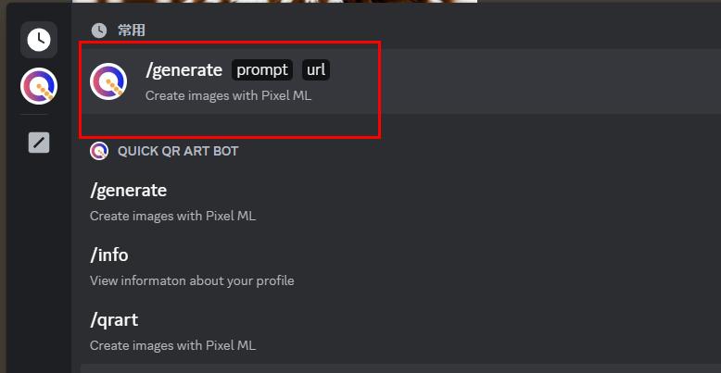
Task: Open the frequently used clock tab in sidebar
Action: click(x=38, y=40)
